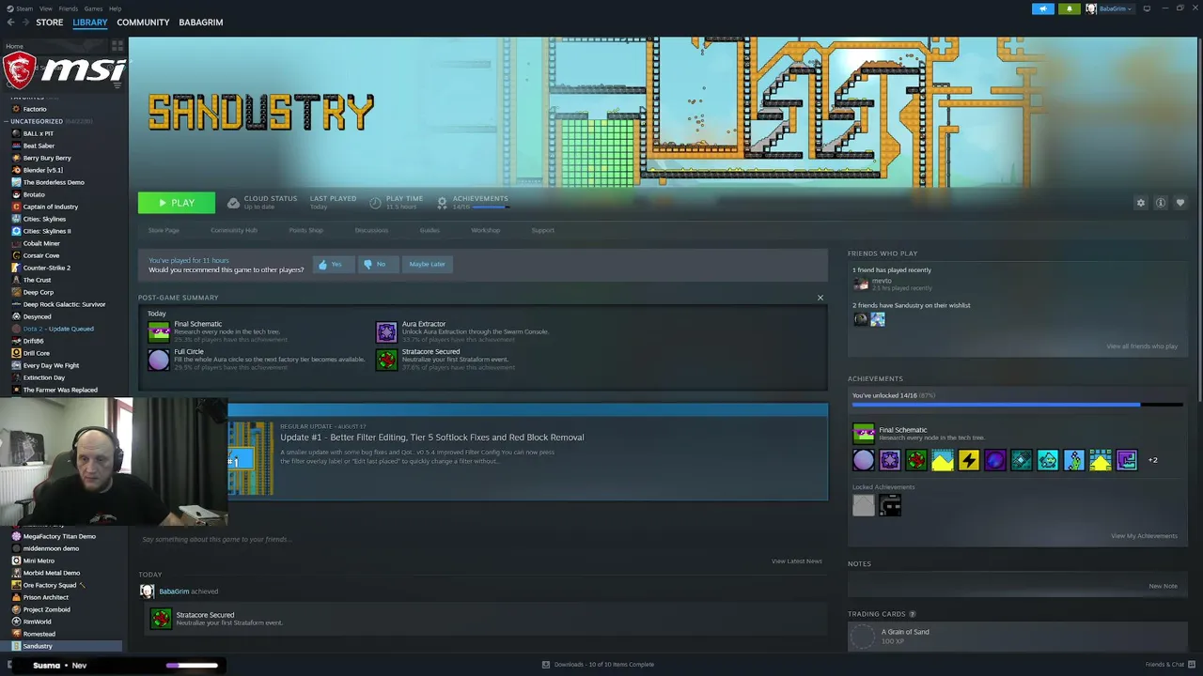Open the Games menu
The image size is (1203, 676).
[x=93, y=8]
